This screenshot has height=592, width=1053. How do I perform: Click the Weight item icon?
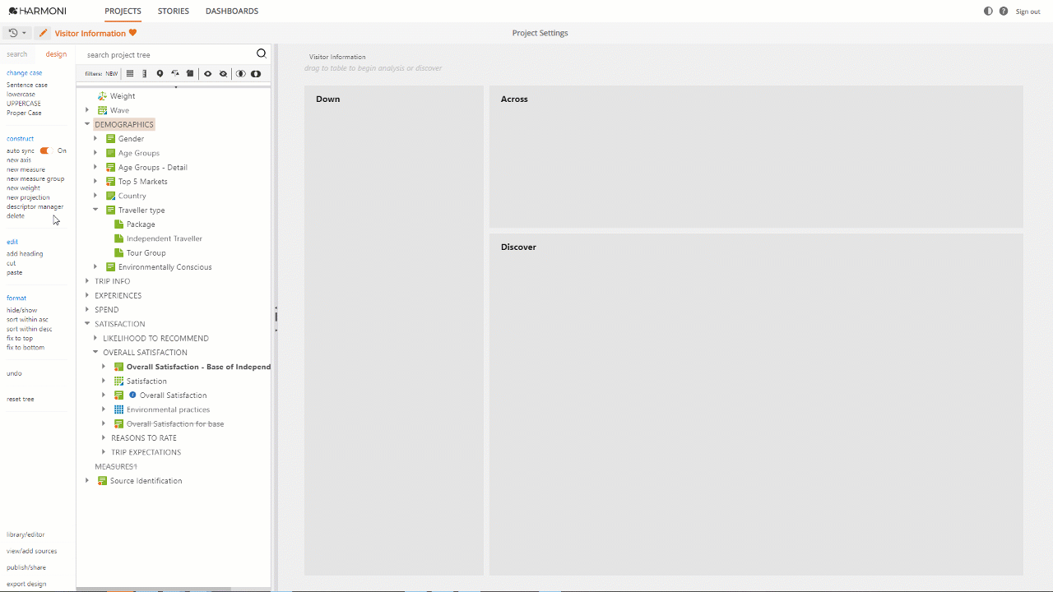coord(102,96)
